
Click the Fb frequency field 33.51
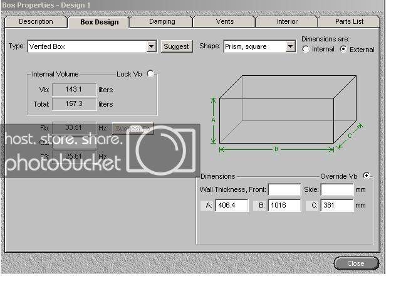point(75,127)
